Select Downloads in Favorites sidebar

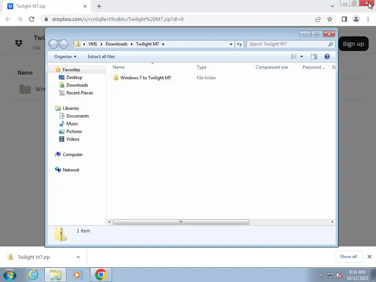tap(77, 85)
